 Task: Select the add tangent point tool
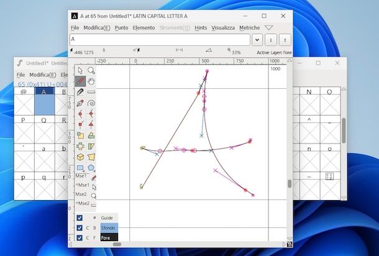tap(91, 124)
